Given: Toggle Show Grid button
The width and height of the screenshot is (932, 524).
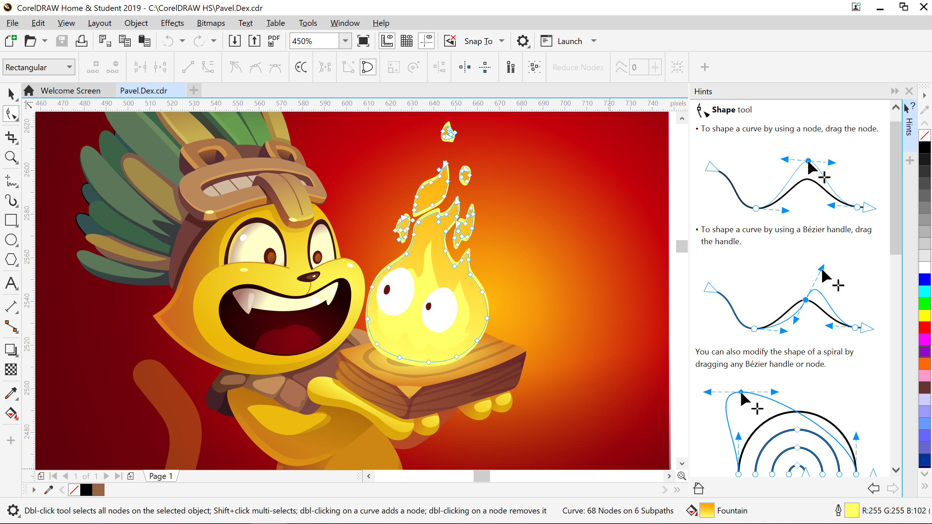Looking at the screenshot, I should pyautogui.click(x=406, y=41).
